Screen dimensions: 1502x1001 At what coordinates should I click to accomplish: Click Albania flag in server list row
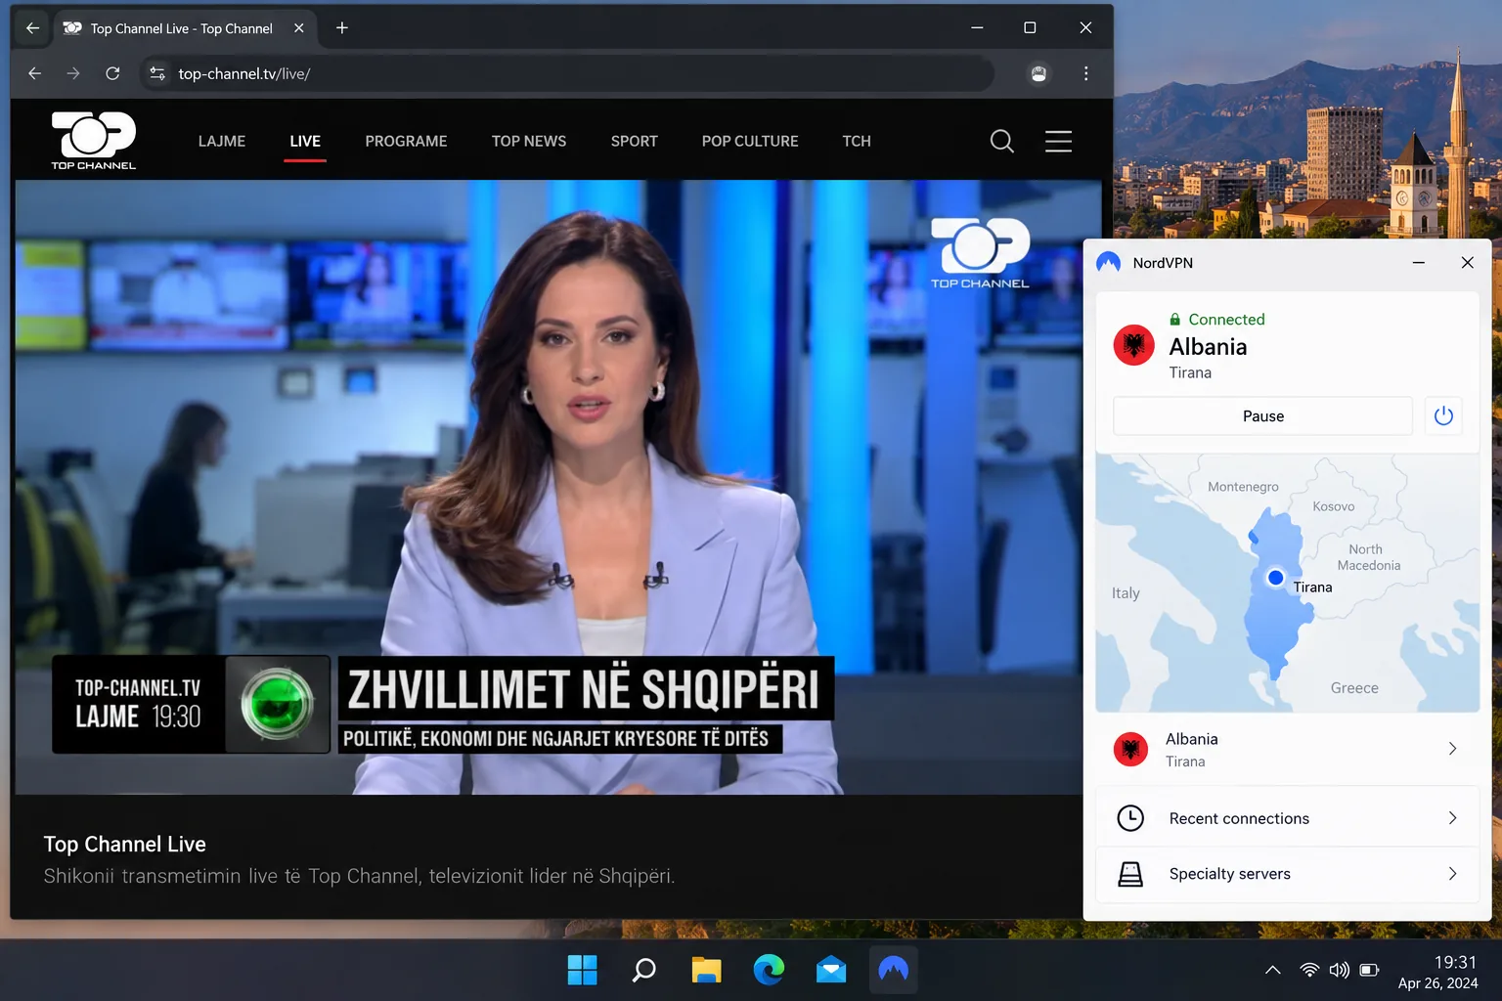point(1131,750)
